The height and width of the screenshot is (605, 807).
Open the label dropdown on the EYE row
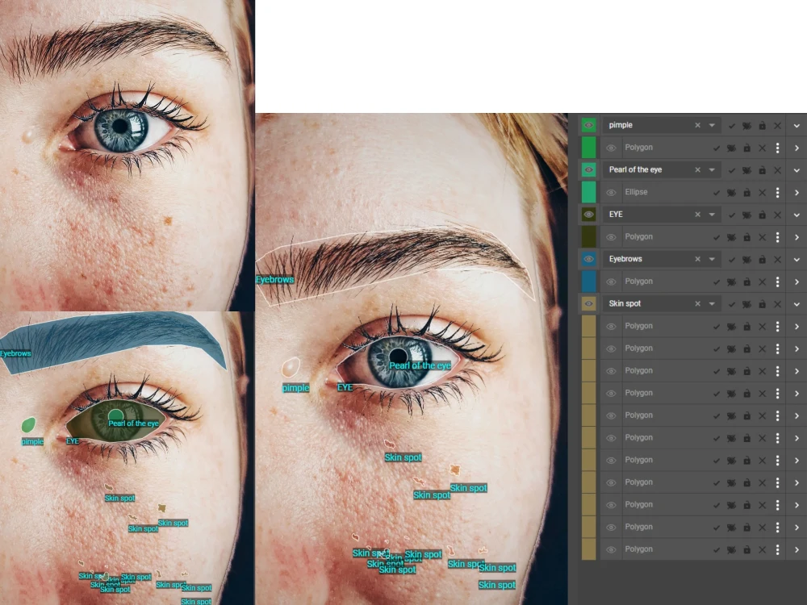click(x=712, y=215)
